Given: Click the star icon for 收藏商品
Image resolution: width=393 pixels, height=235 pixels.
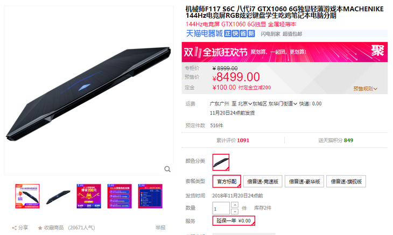Looking at the screenshot, I should (40, 228).
